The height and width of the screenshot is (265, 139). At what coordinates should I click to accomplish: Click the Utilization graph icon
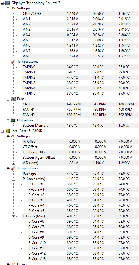[x=13, y=120]
